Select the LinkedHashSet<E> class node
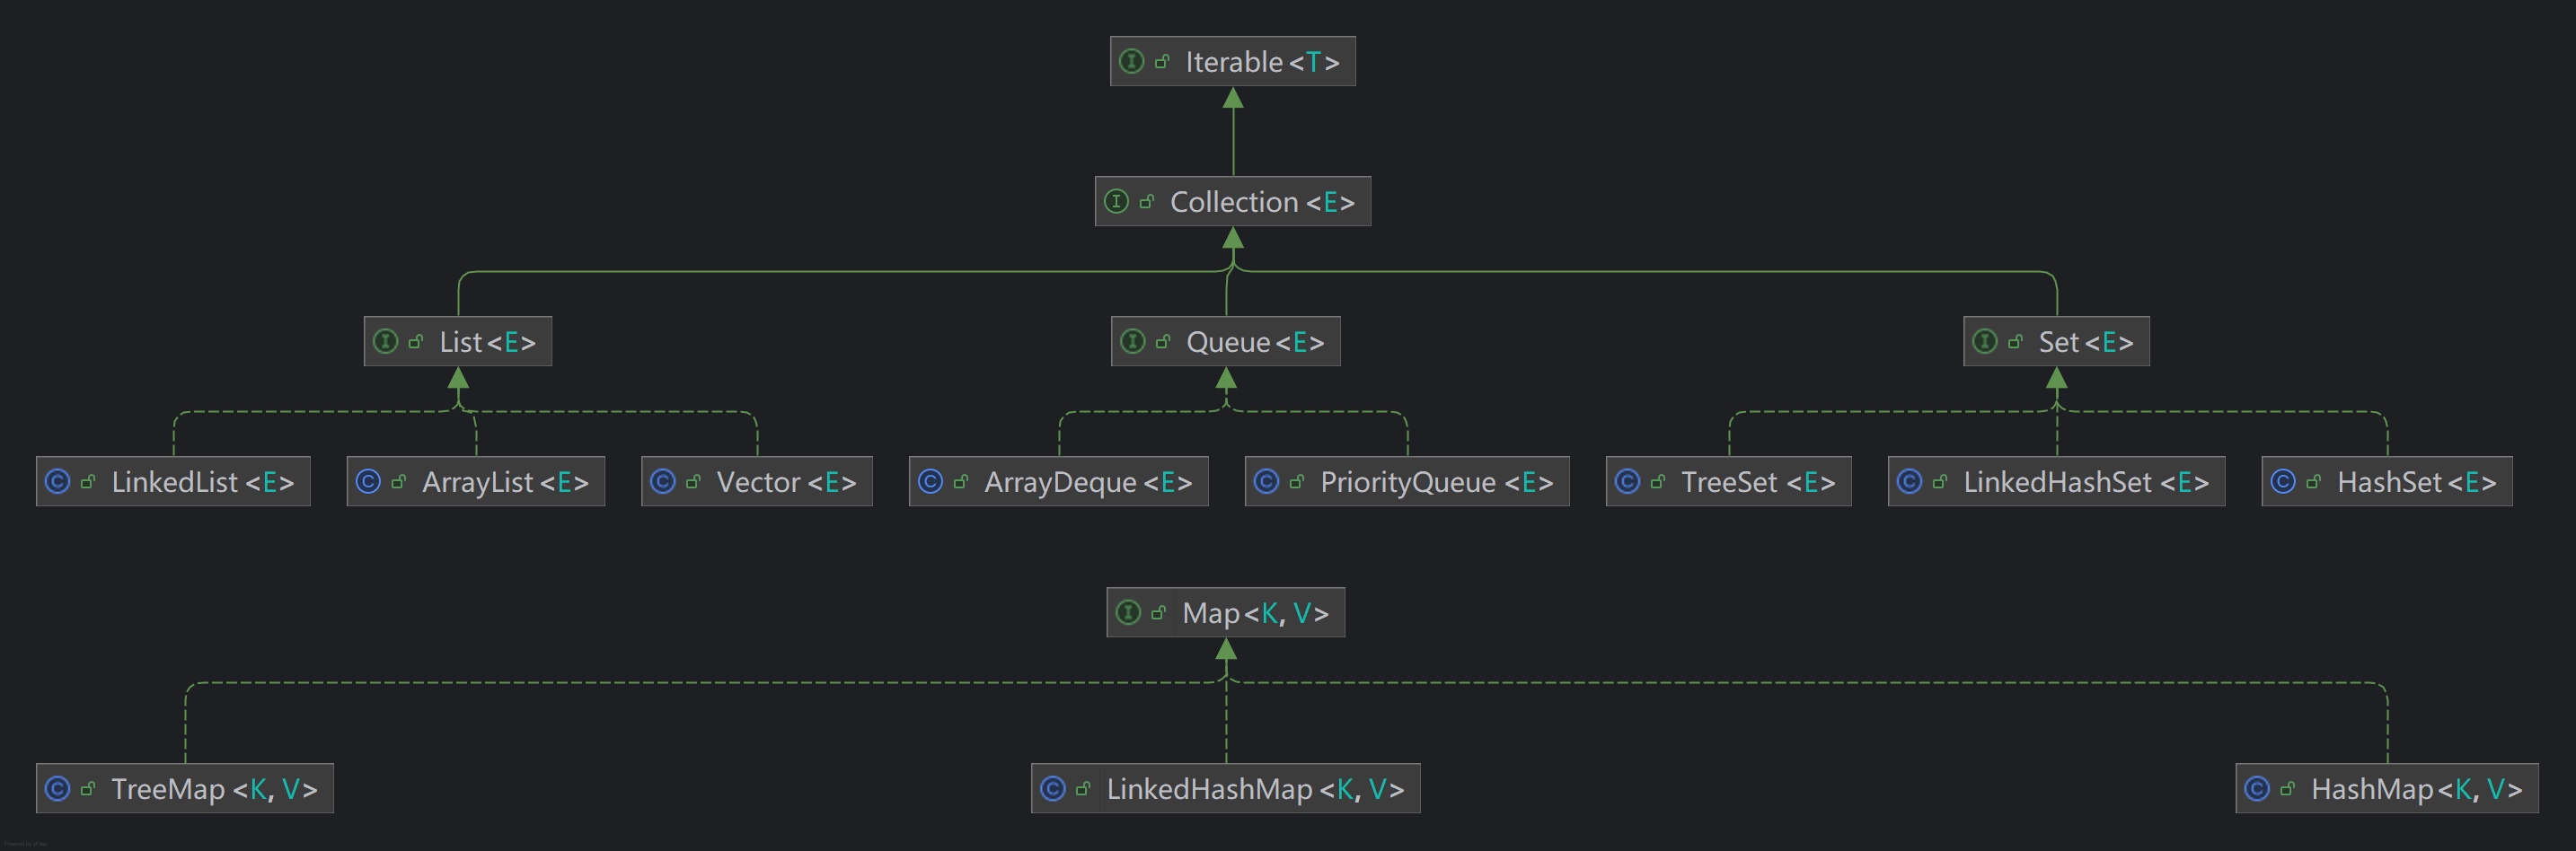 point(2056,482)
